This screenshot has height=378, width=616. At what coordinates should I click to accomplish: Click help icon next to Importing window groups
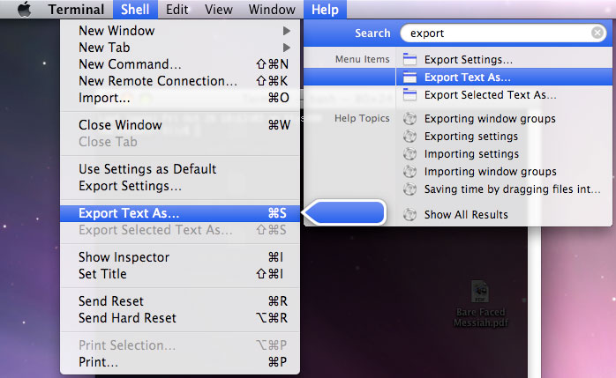coord(409,171)
